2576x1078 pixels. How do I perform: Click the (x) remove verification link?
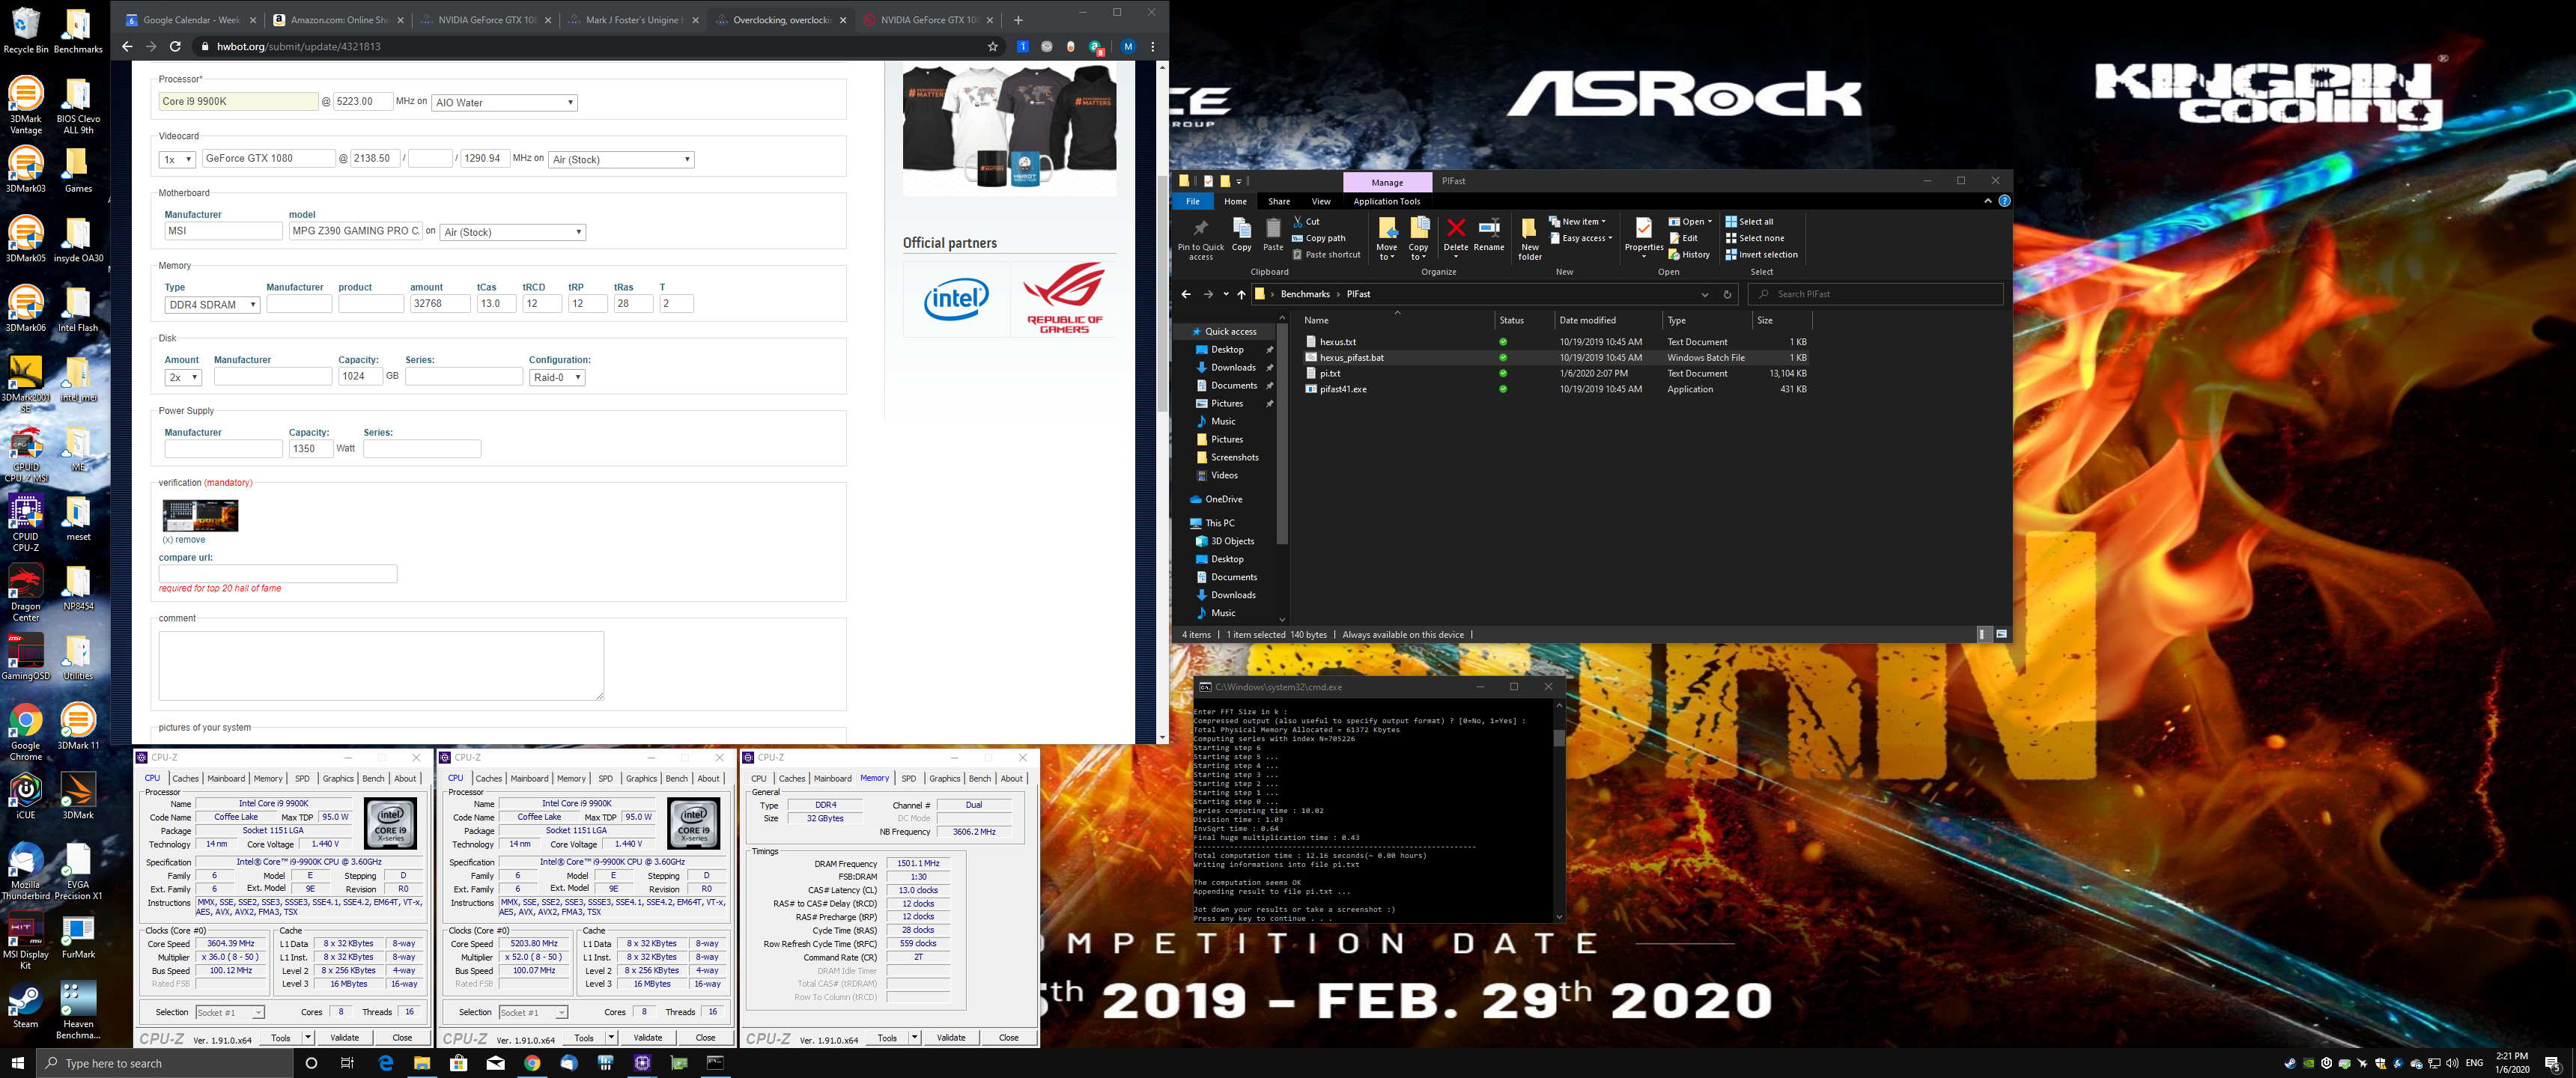[x=184, y=540]
